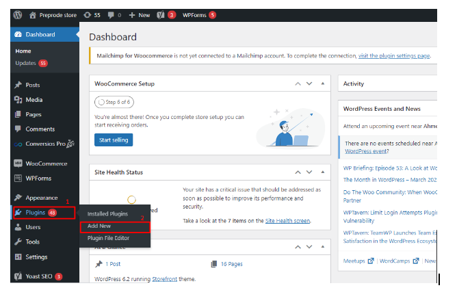
Task: Move At a Glance panel up
Action: 298,247
